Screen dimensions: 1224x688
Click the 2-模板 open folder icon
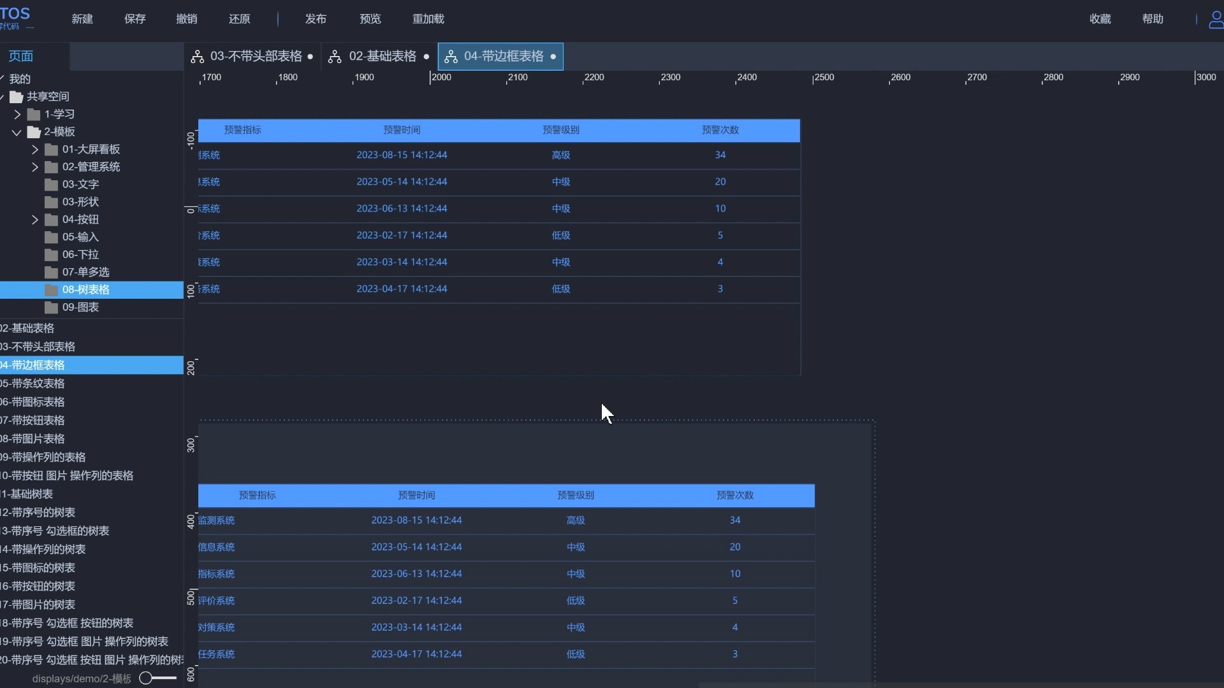[x=34, y=132]
